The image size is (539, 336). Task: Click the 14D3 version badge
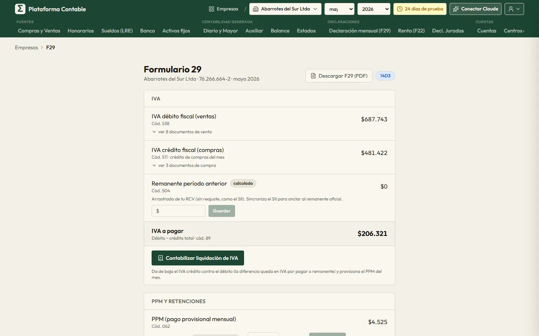[385, 76]
